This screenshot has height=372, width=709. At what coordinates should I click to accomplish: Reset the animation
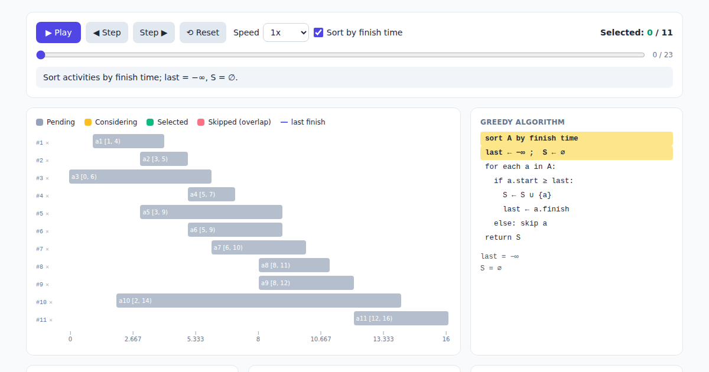point(203,32)
